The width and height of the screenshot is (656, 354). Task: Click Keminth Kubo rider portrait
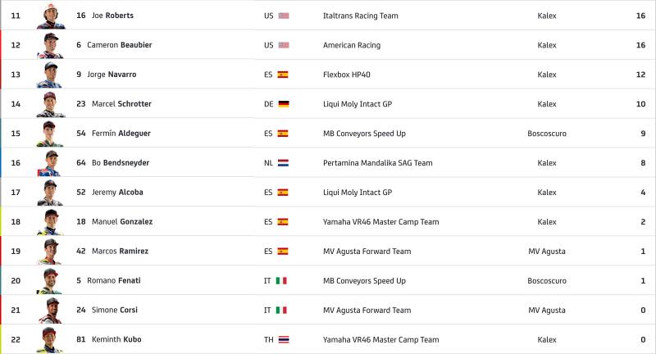pos(50,340)
